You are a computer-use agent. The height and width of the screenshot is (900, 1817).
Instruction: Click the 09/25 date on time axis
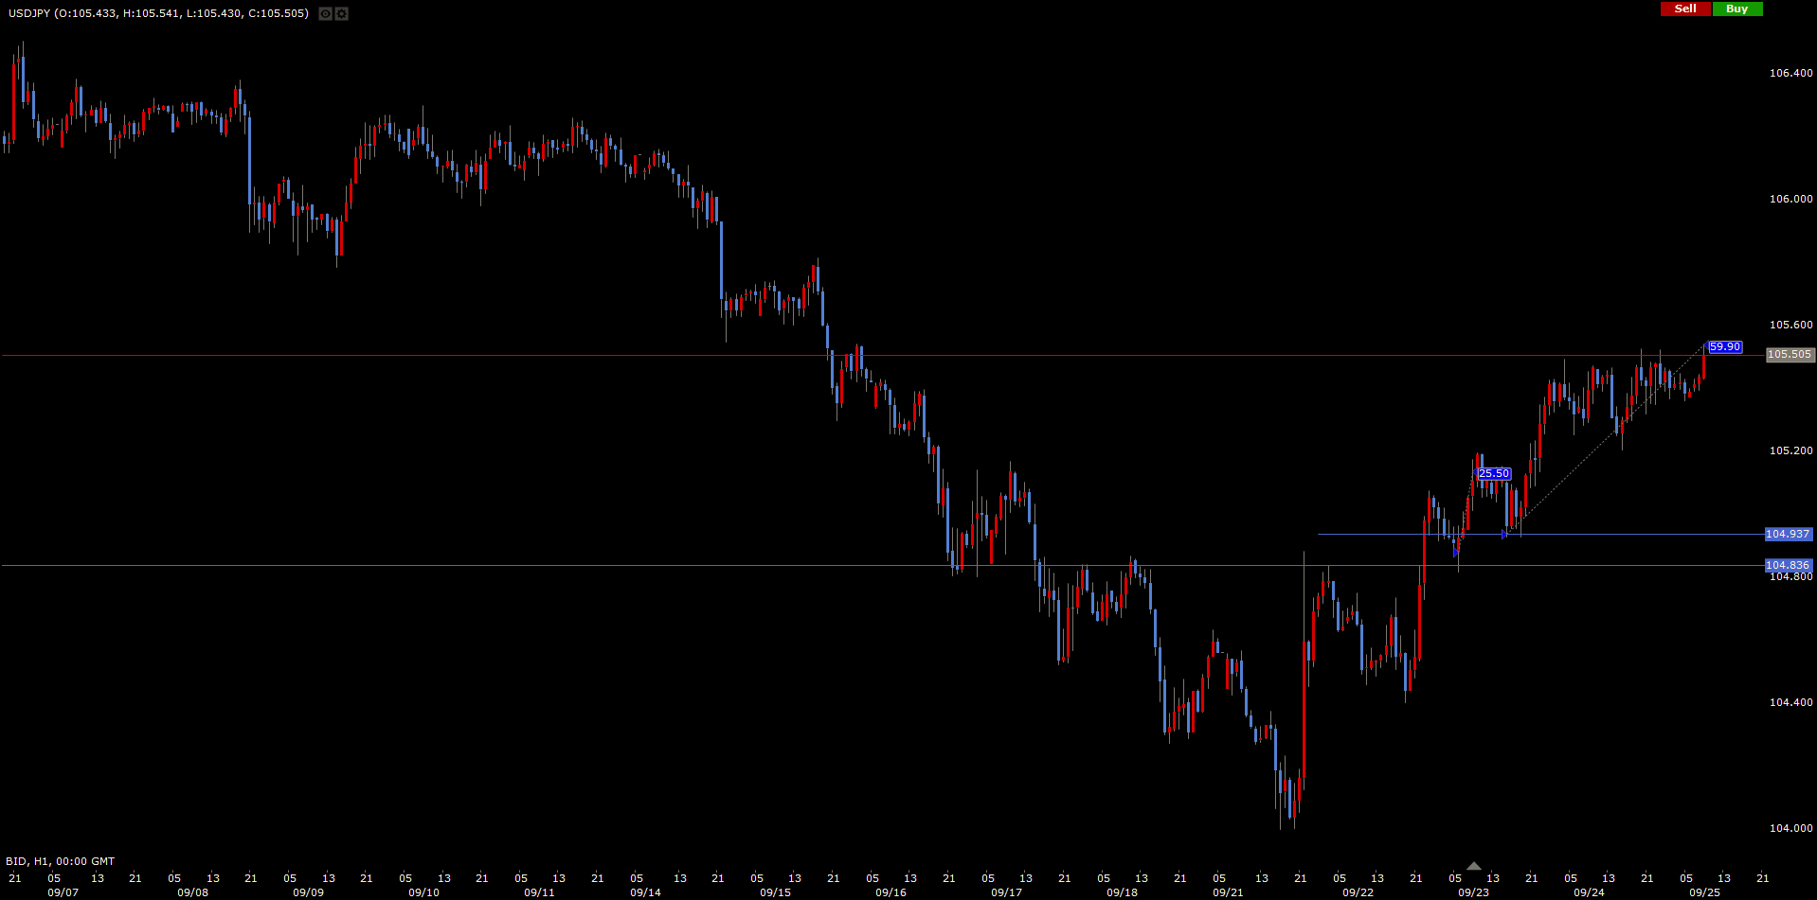[x=1704, y=892]
